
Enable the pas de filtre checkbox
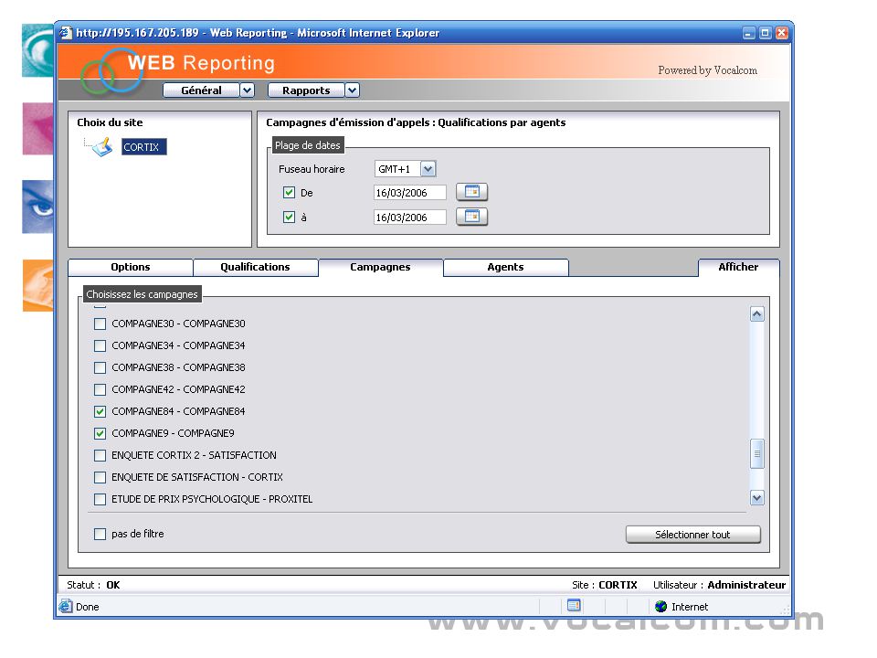click(100, 534)
